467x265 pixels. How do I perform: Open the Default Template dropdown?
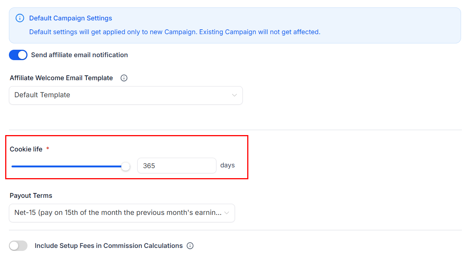[x=125, y=95]
